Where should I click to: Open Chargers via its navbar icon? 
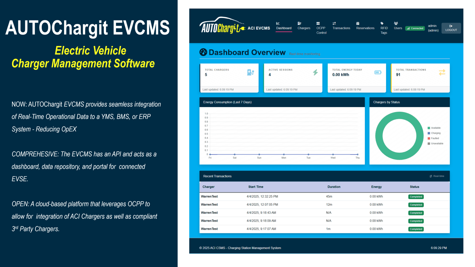[x=299, y=22]
